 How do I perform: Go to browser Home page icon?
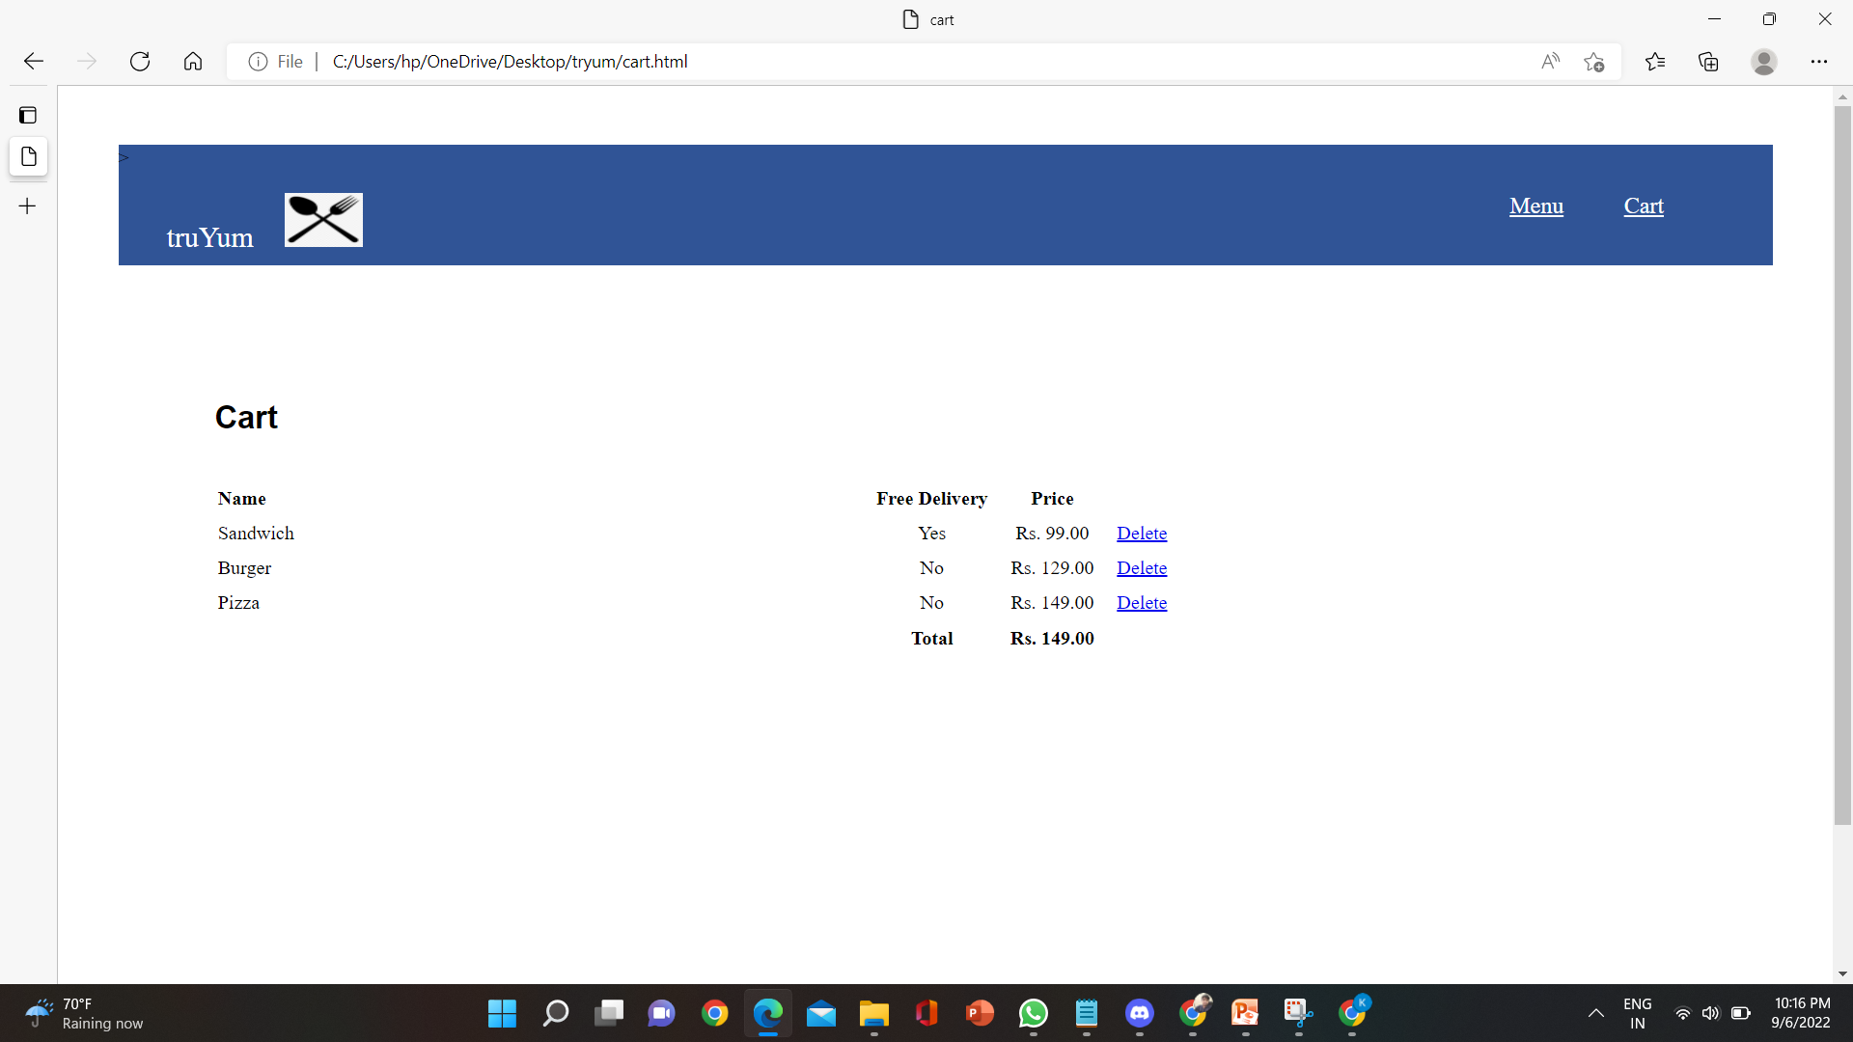193,62
